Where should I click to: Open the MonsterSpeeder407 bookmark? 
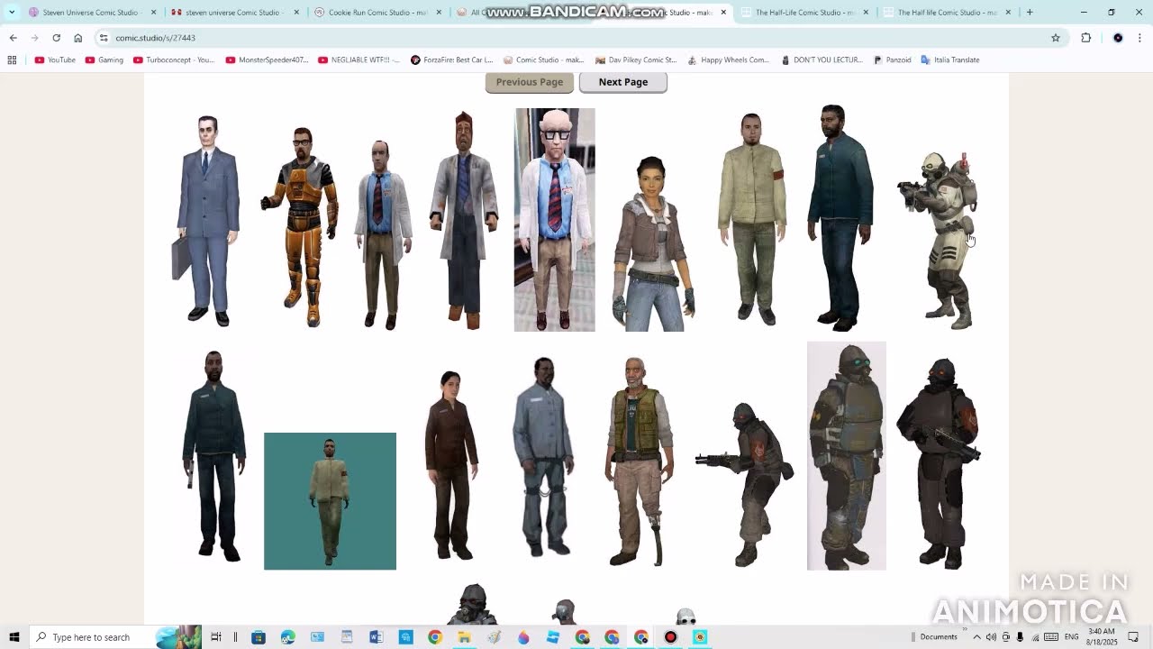(x=267, y=59)
